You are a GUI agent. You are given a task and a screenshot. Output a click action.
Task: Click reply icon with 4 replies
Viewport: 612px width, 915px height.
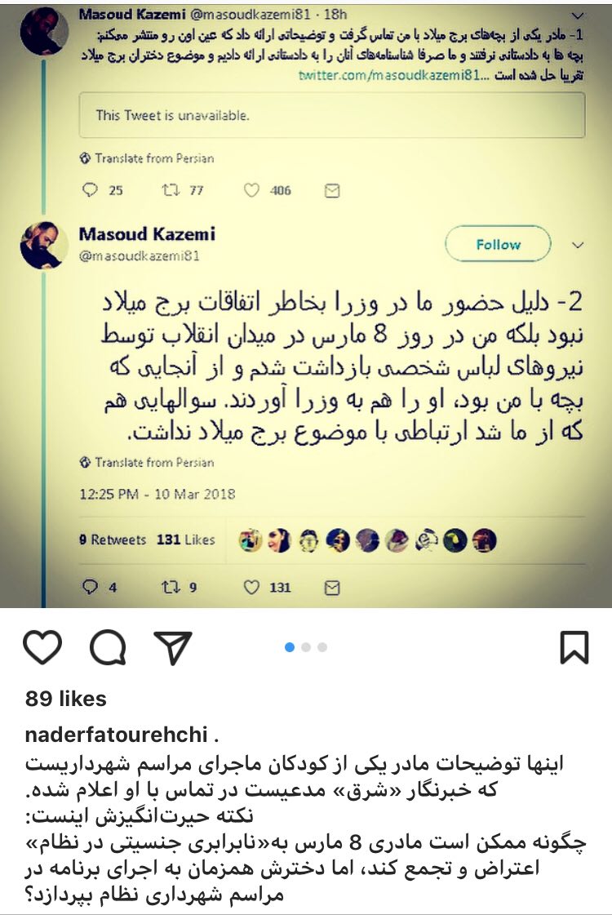[x=90, y=586]
